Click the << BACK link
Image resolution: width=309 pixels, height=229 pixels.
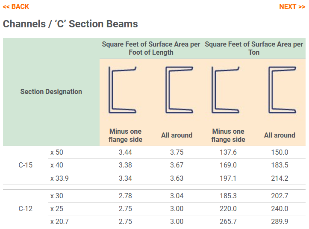click(x=16, y=6)
